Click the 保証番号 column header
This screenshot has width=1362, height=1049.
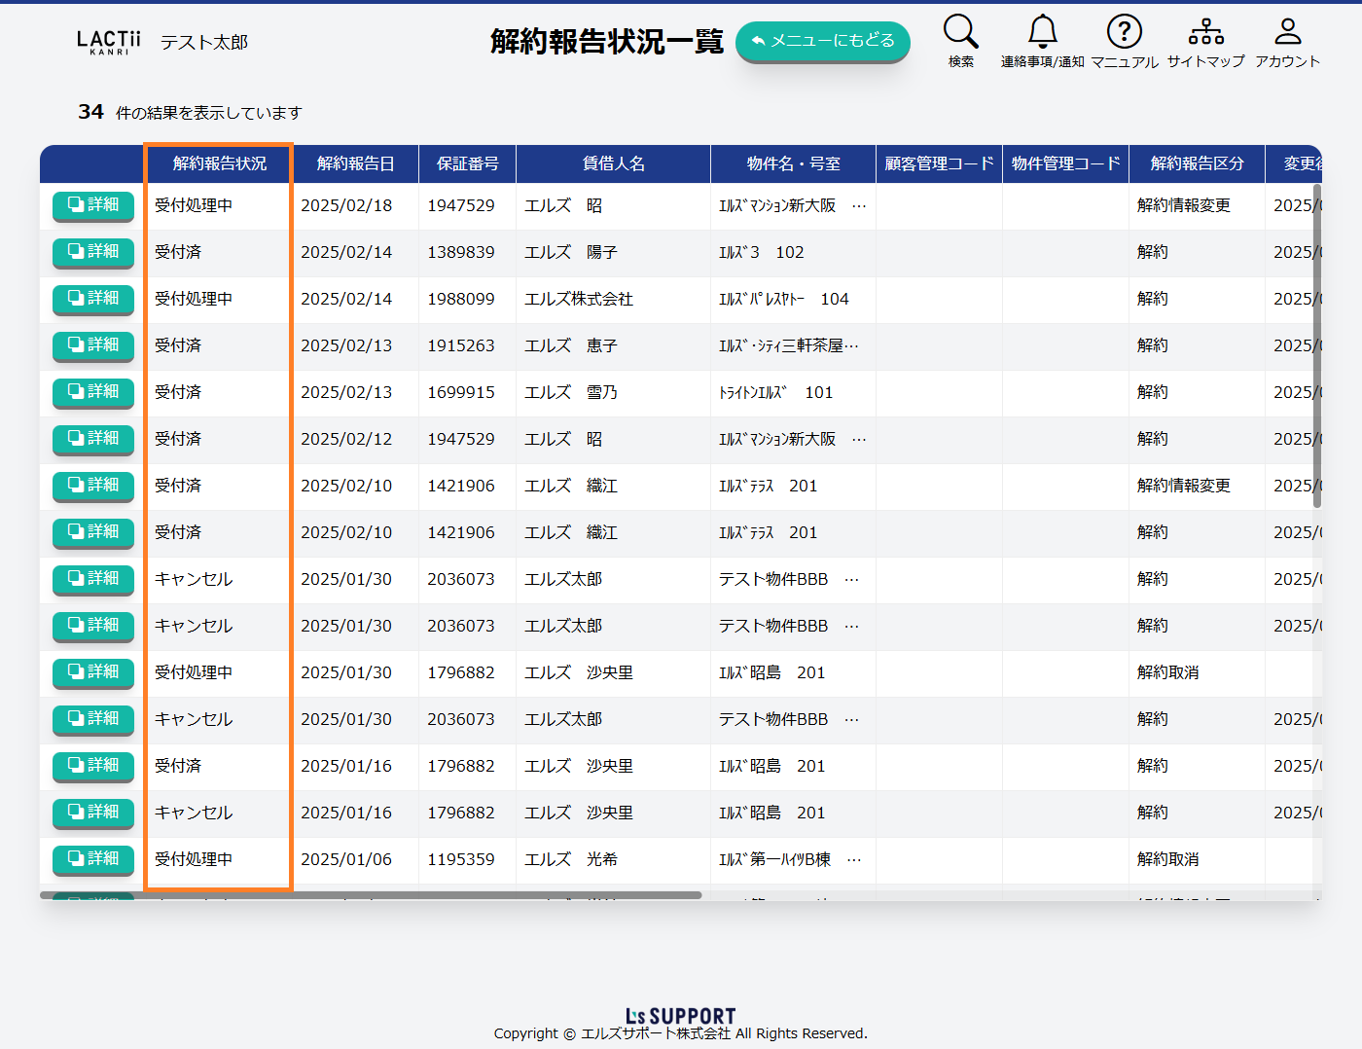coord(467,163)
